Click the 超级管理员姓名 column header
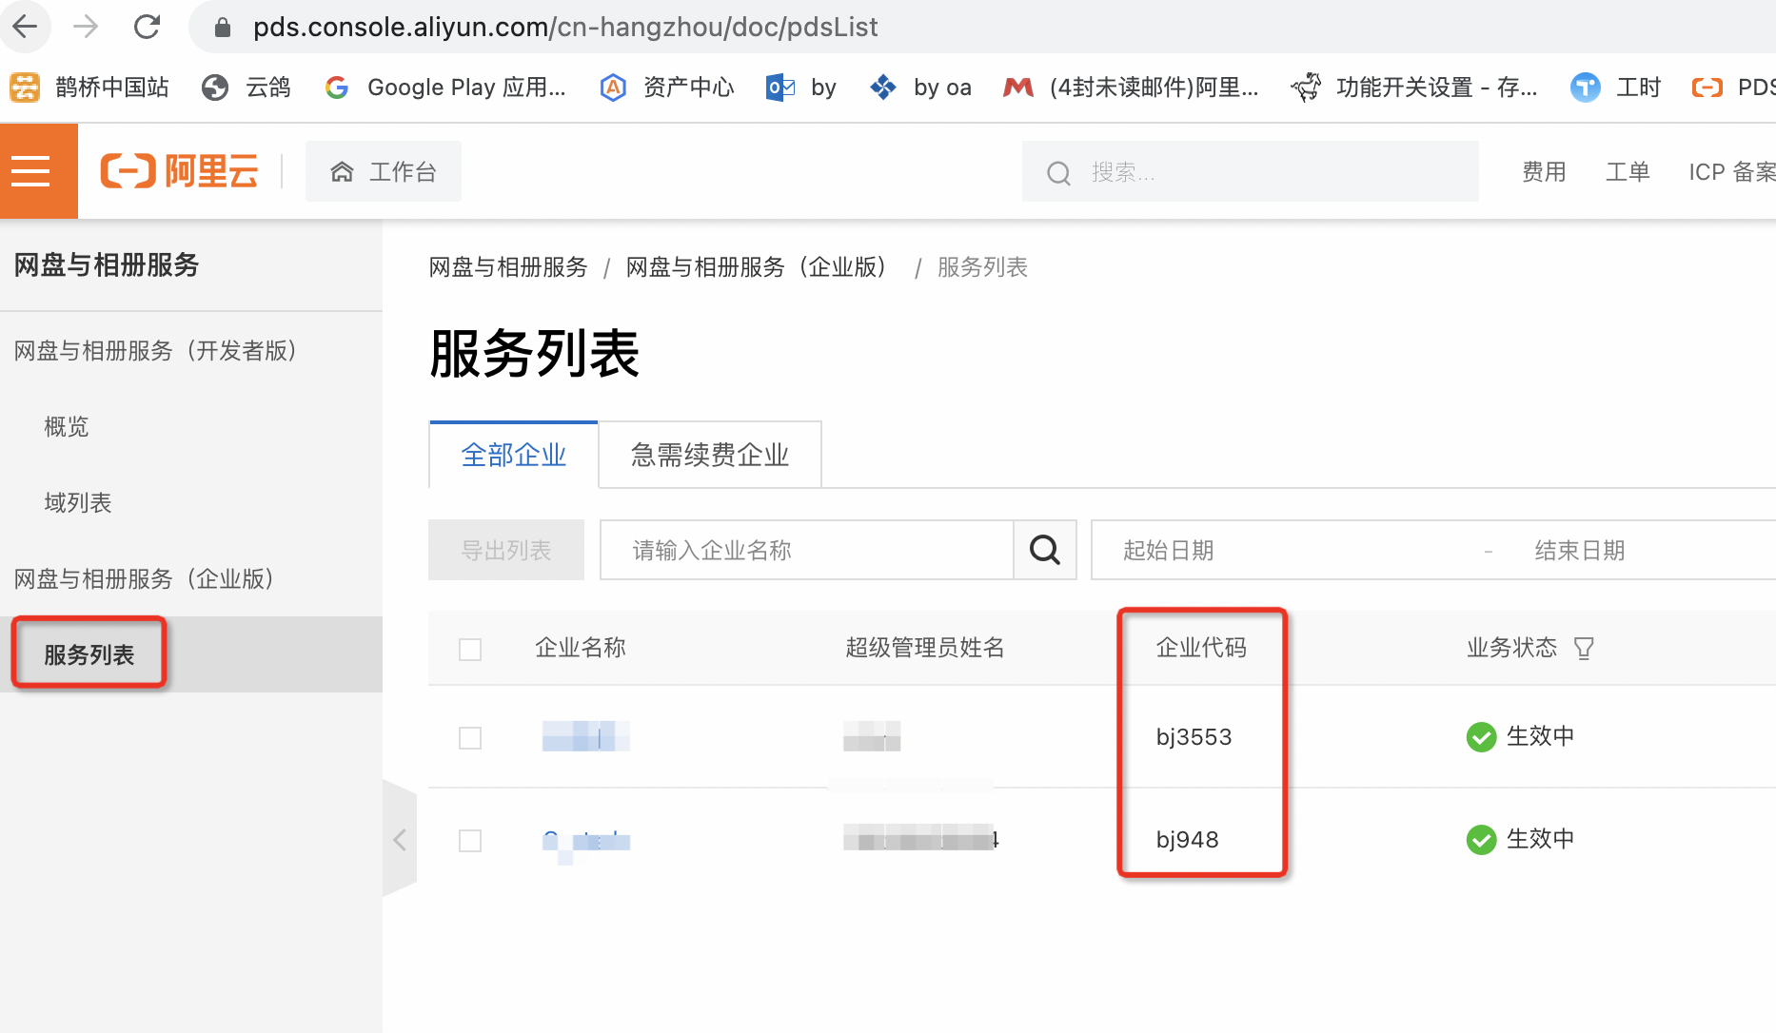The image size is (1776, 1033). click(925, 648)
